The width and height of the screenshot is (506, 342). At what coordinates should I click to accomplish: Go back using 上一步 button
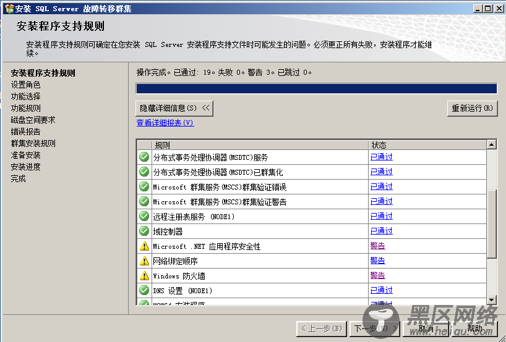pos(322,328)
